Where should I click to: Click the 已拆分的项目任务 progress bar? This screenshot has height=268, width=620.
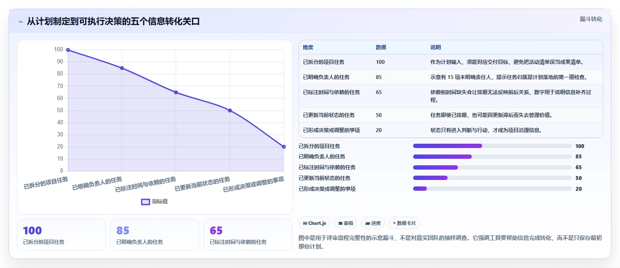(x=493, y=146)
